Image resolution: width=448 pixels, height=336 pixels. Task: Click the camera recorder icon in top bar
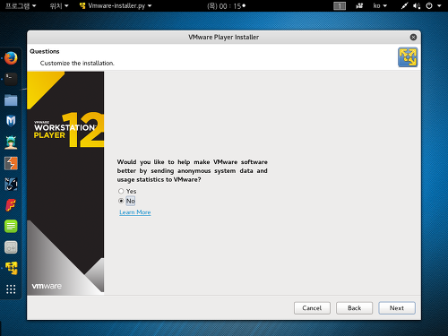click(x=359, y=5)
